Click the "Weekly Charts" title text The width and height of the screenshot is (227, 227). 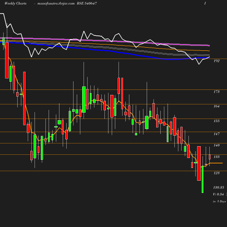[x=15, y=4]
